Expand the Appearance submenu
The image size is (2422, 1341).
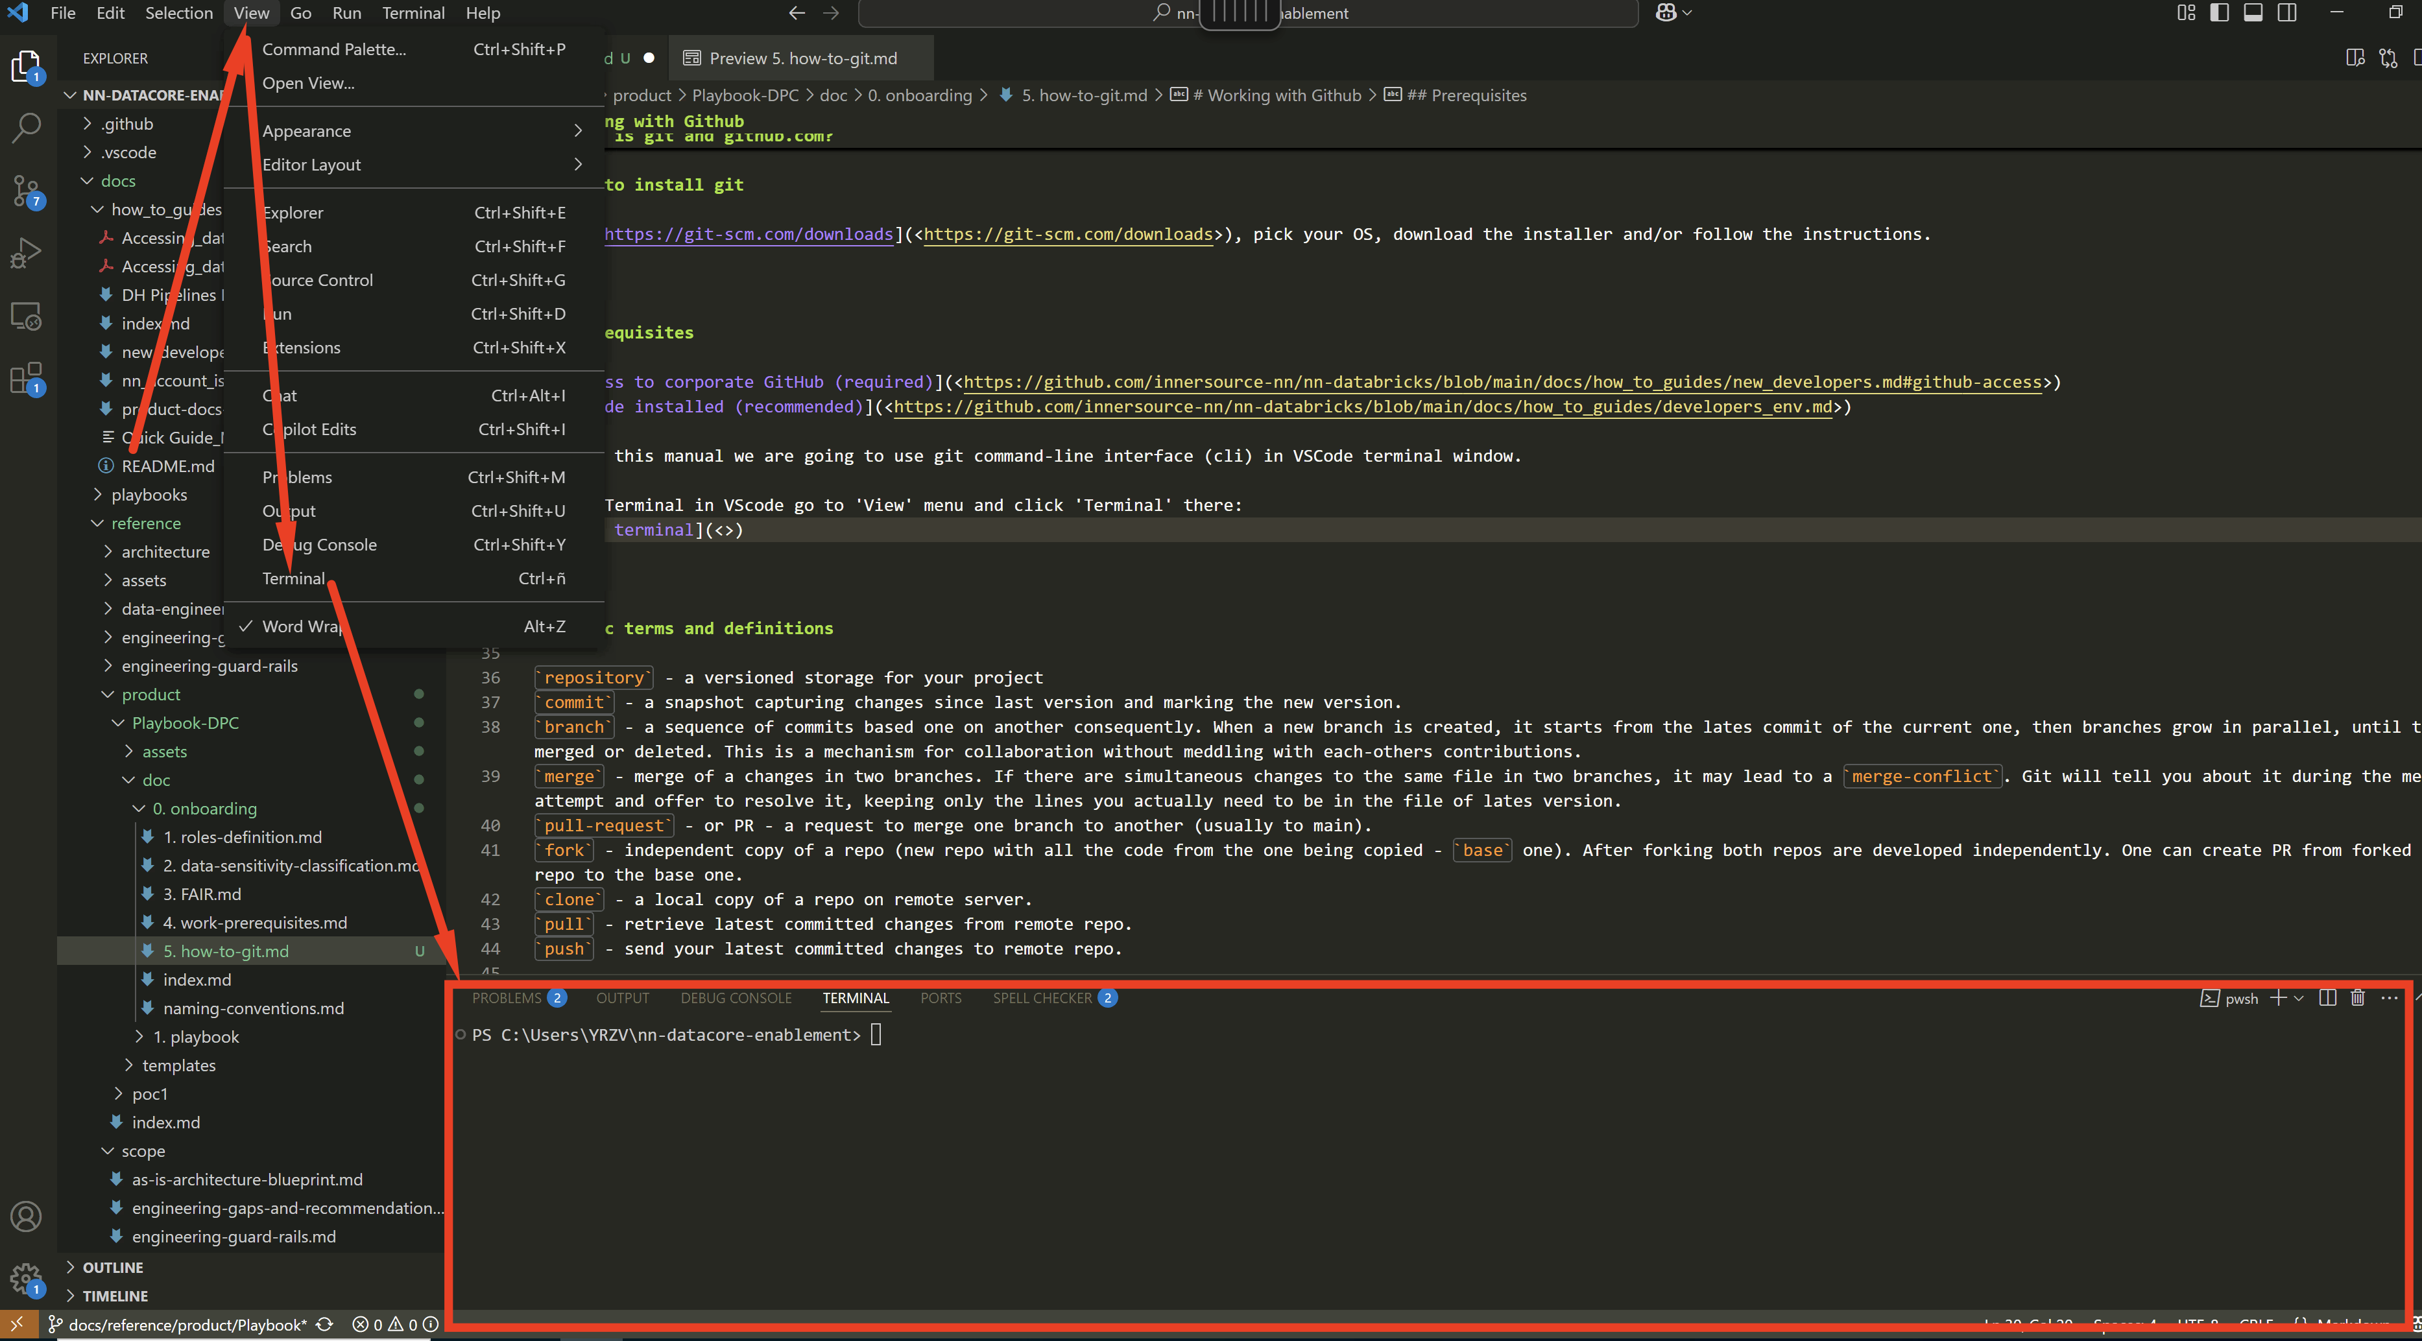pos(414,130)
